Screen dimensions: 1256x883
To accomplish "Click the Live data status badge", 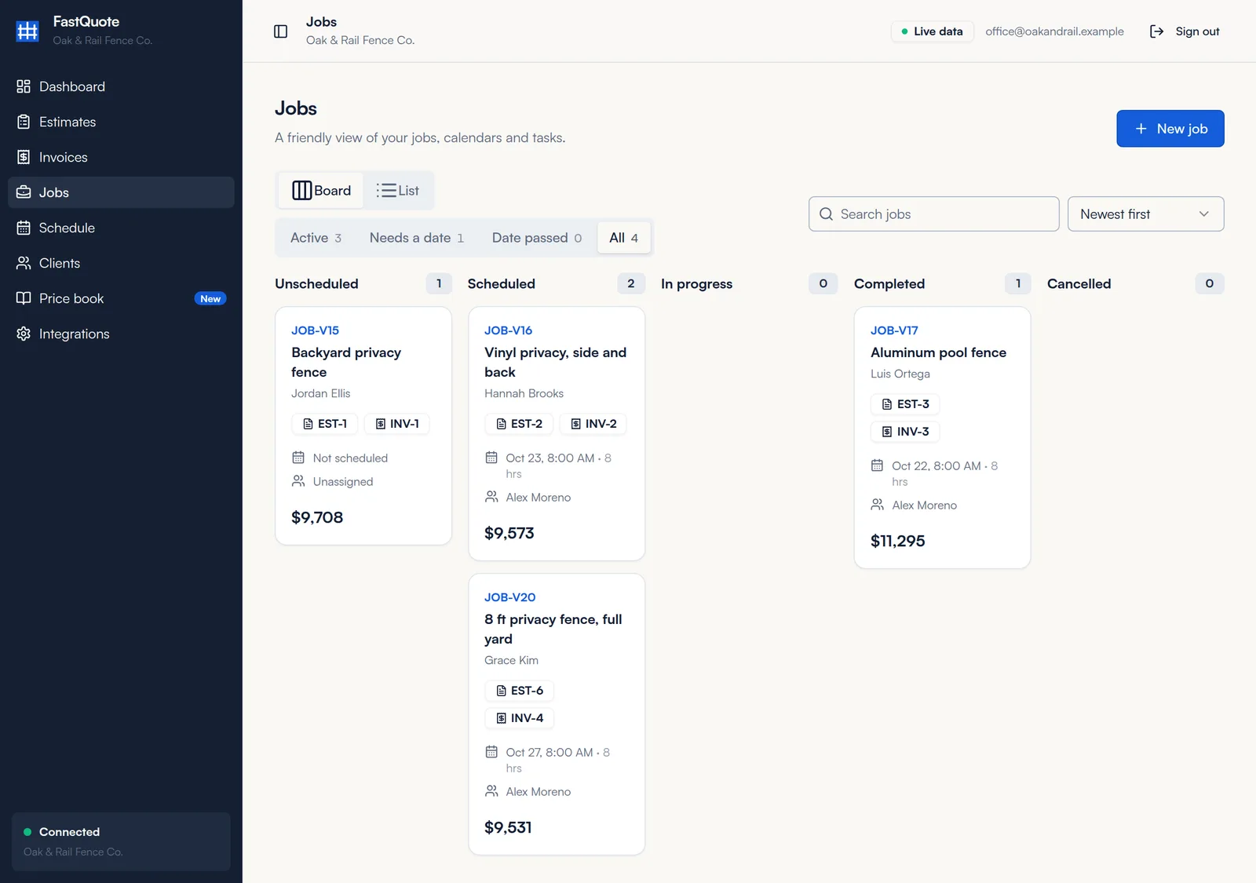I will click(x=932, y=31).
